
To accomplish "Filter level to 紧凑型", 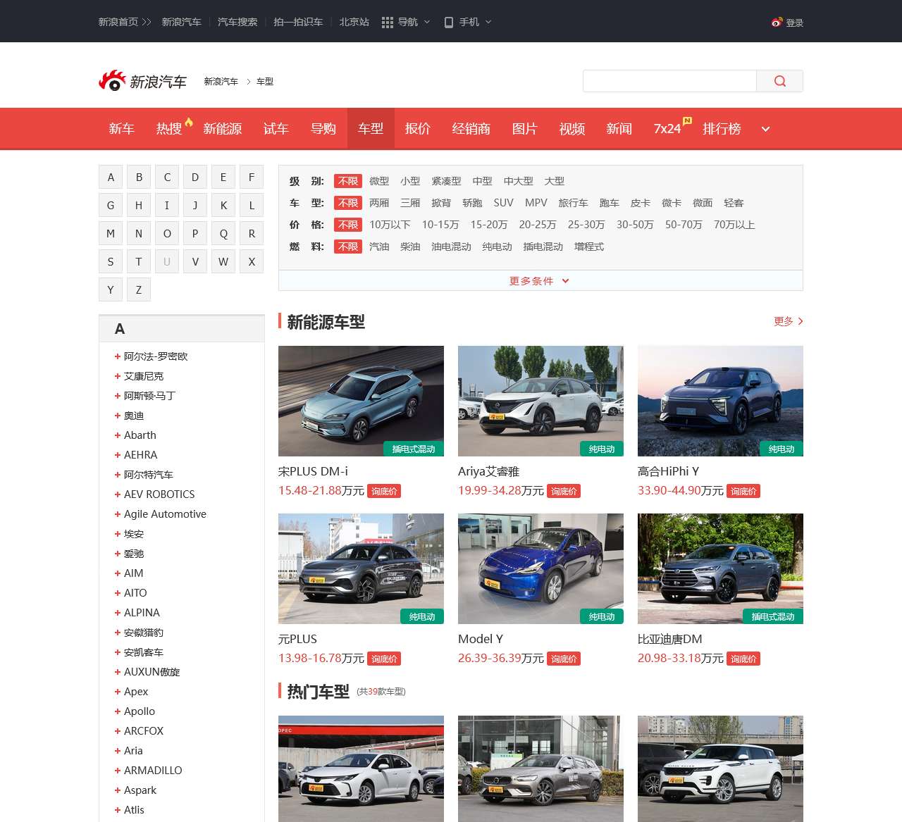I will 446,181.
